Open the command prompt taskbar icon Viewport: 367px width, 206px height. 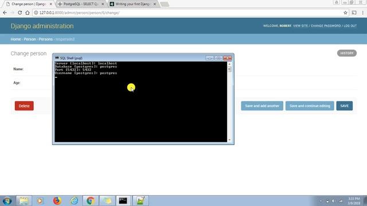tap(123, 201)
